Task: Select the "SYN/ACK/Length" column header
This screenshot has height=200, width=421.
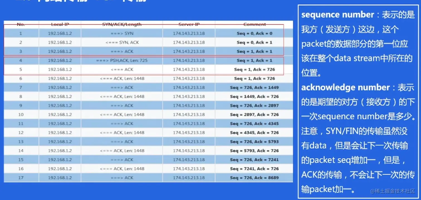Action: point(122,24)
